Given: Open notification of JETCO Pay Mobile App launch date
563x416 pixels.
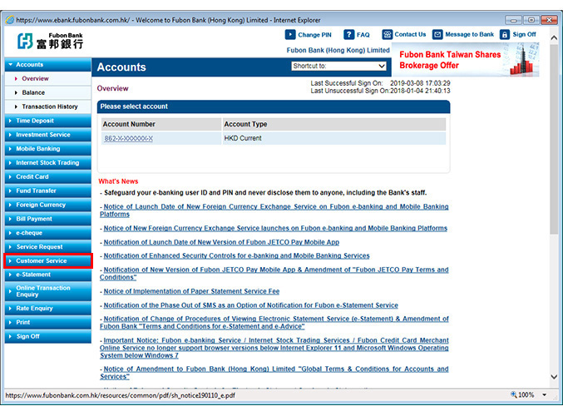Looking at the screenshot, I should point(221,242).
